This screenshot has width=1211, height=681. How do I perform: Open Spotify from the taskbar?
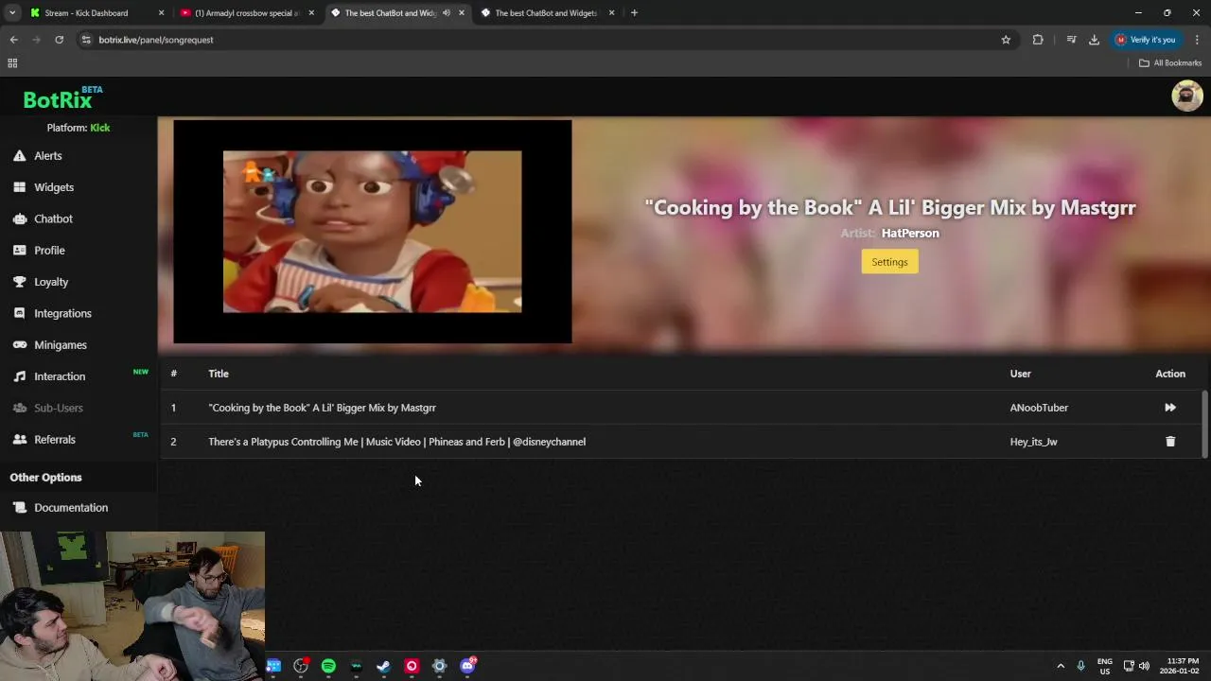coord(328,666)
